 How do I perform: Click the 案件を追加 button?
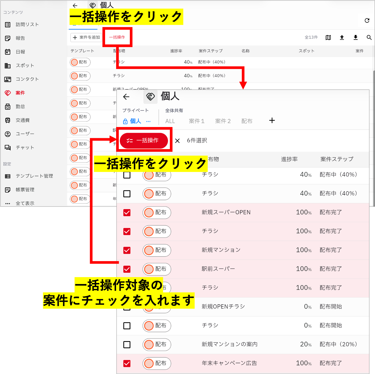pyautogui.click(x=86, y=37)
